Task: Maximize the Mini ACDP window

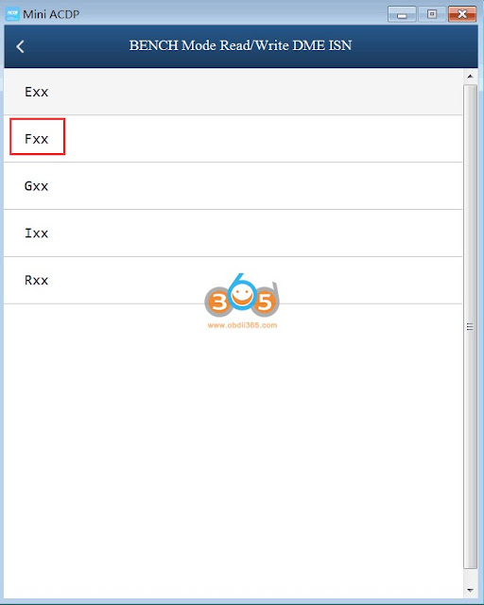Action: pos(432,14)
